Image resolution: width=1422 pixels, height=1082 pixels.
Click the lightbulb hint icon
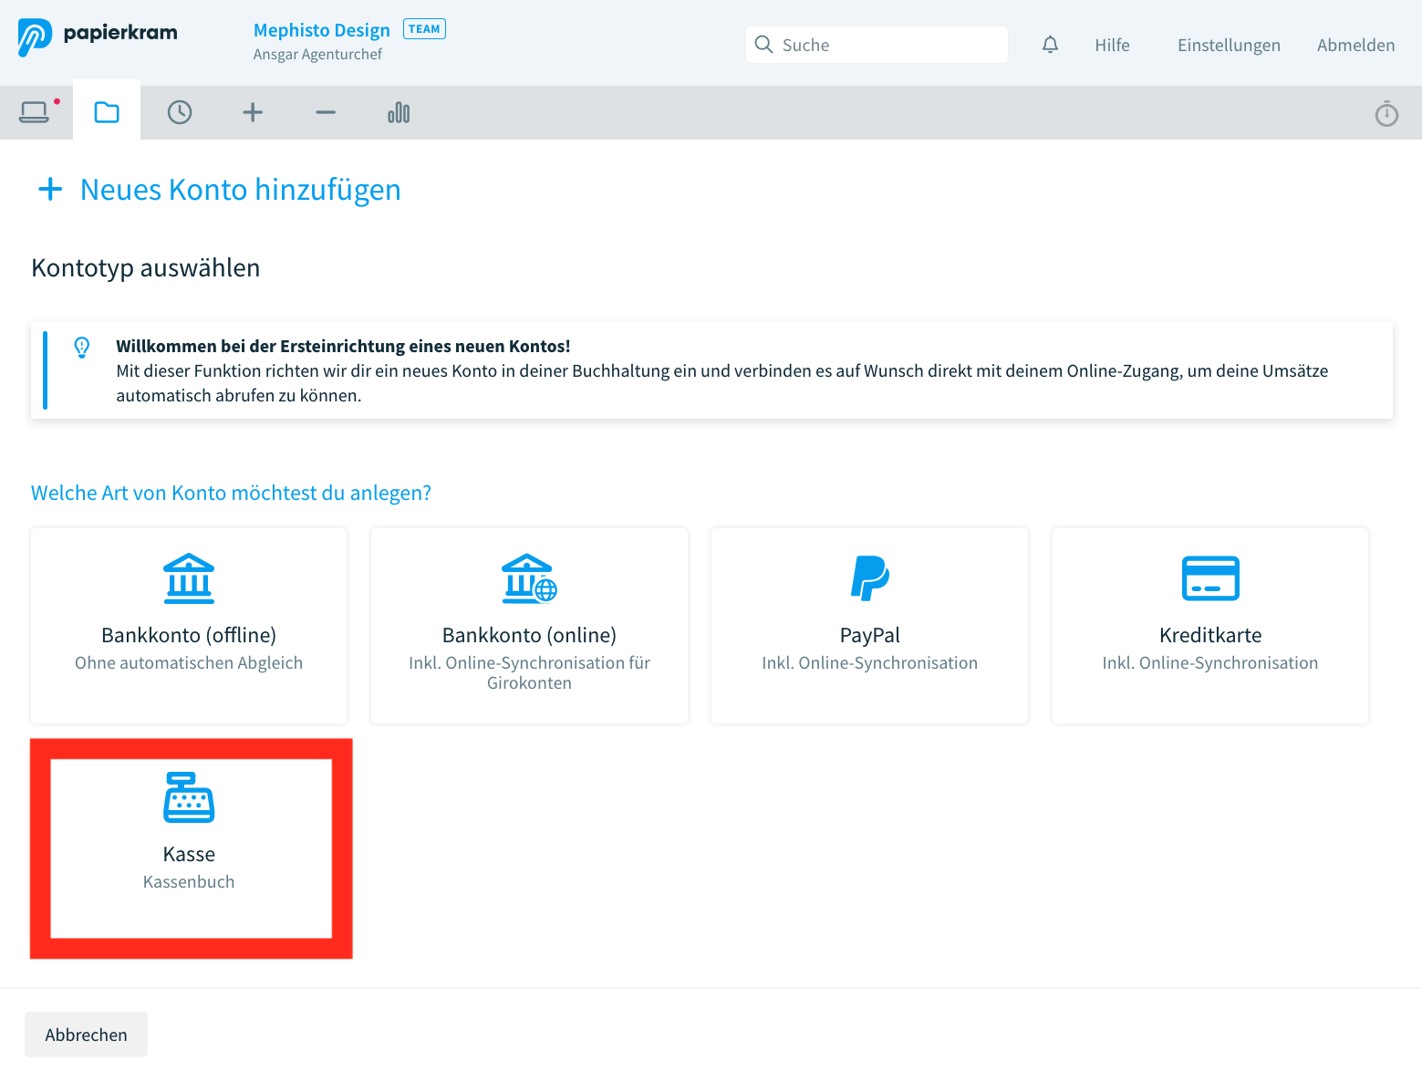pos(82,348)
